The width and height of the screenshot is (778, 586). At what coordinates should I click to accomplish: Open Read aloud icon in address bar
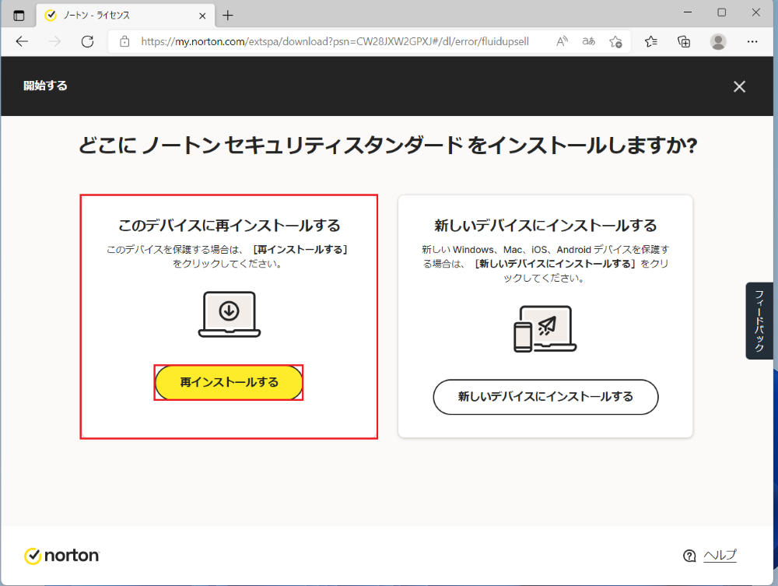(562, 42)
